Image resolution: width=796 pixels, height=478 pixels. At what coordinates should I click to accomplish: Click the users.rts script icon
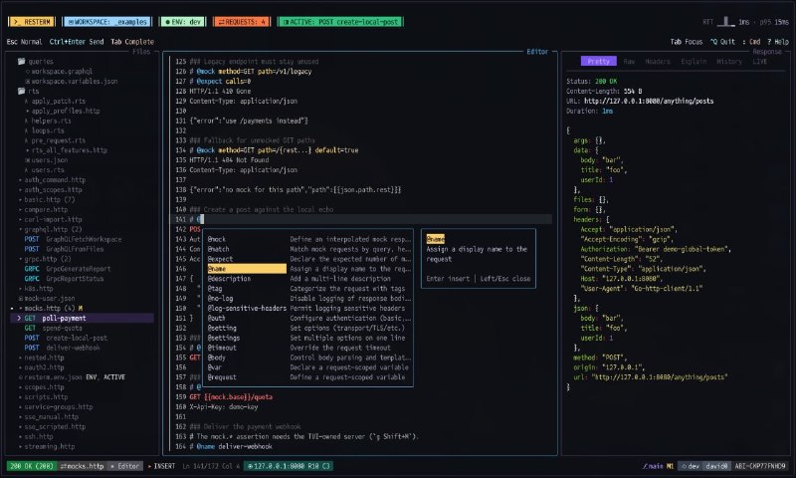pyautogui.click(x=27, y=170)
